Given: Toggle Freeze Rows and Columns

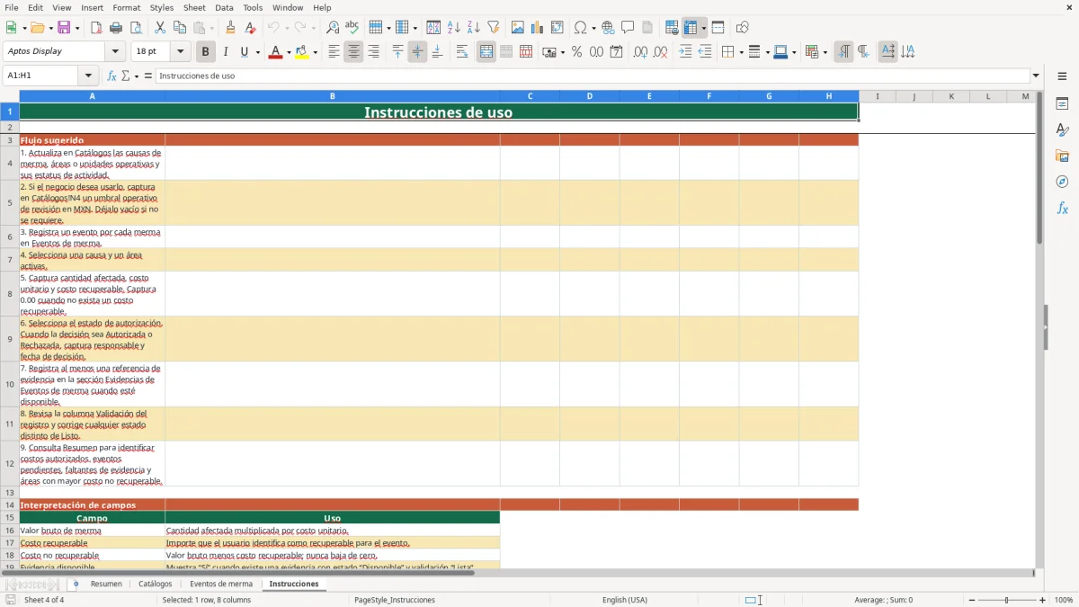Looking at the screenshot, I should pyautogui.click(x=691, y=28).
